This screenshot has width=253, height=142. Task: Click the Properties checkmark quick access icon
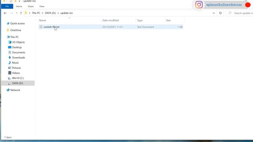click(x=11, y=1)
